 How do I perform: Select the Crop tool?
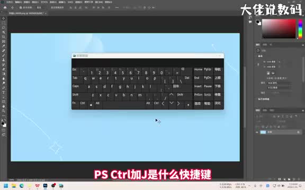pyautogui.click(x=4, y=37)
